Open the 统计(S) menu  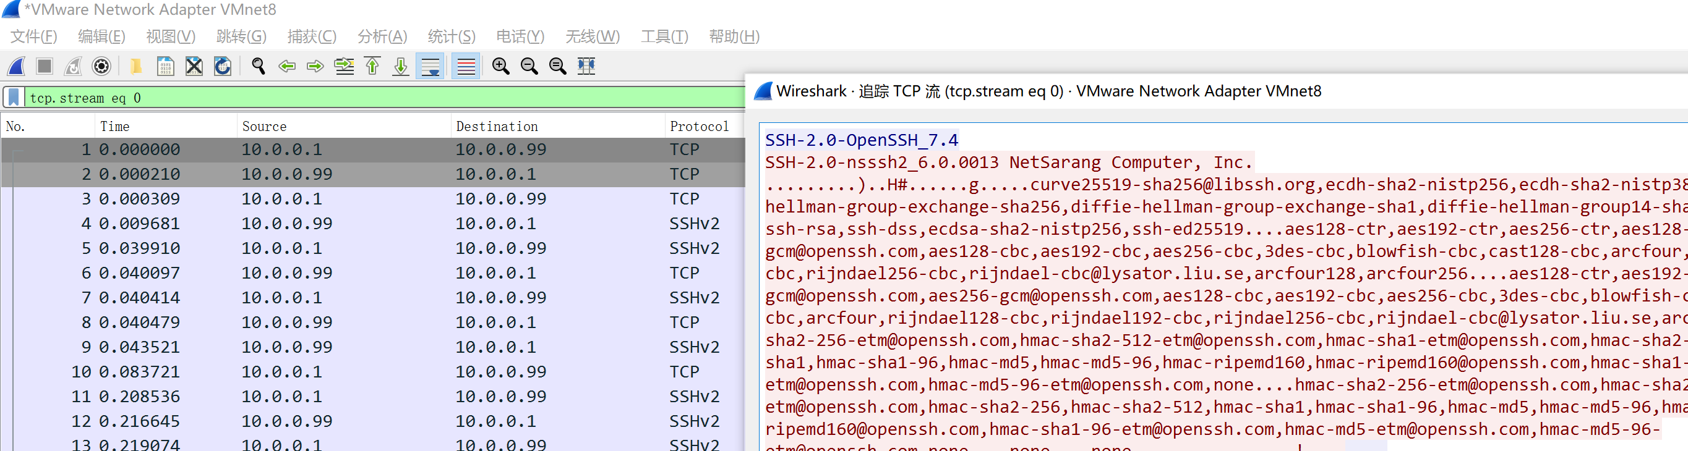coord(452,36)
